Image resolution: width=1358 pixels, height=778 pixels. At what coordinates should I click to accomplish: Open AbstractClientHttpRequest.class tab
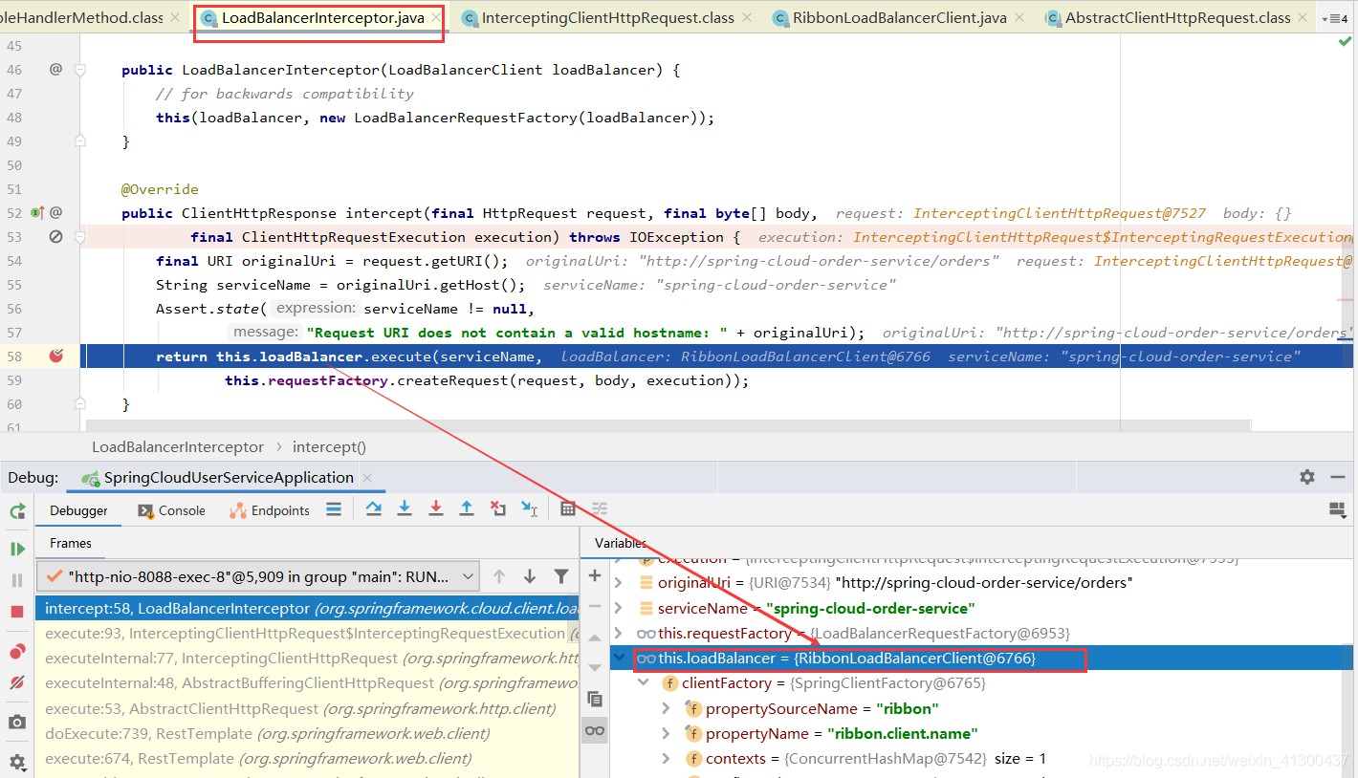1177,18
